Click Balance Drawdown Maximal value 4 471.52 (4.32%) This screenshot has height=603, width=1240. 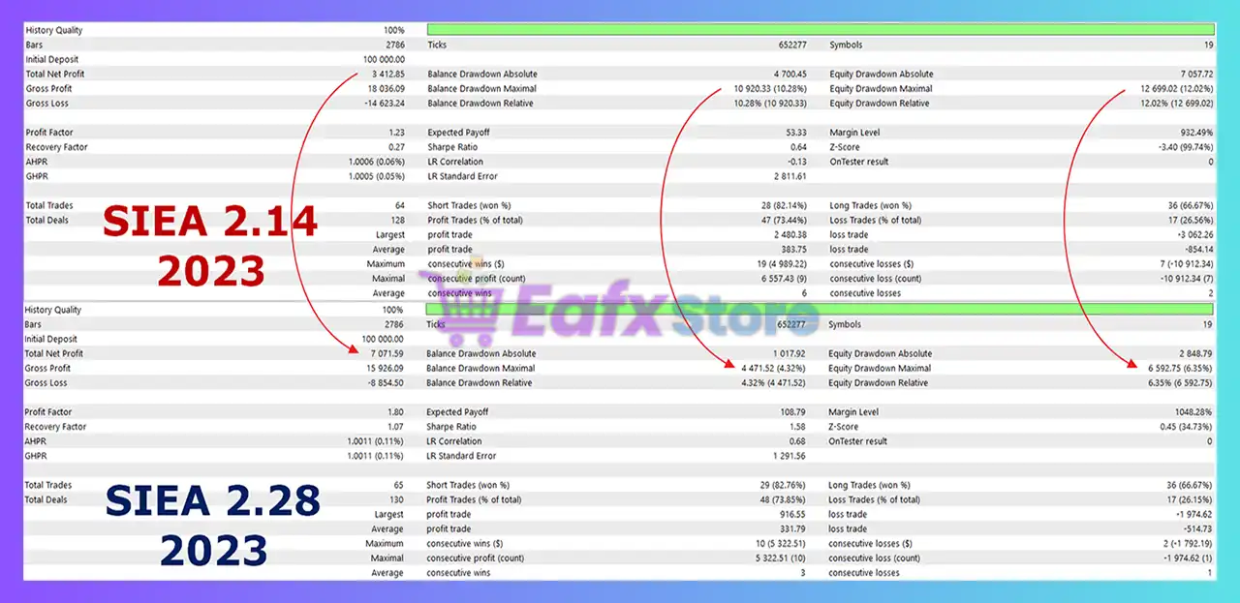(x=765, y=368)
